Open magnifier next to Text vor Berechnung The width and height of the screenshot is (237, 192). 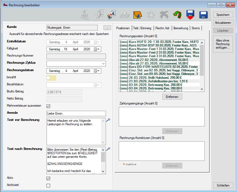108,120
